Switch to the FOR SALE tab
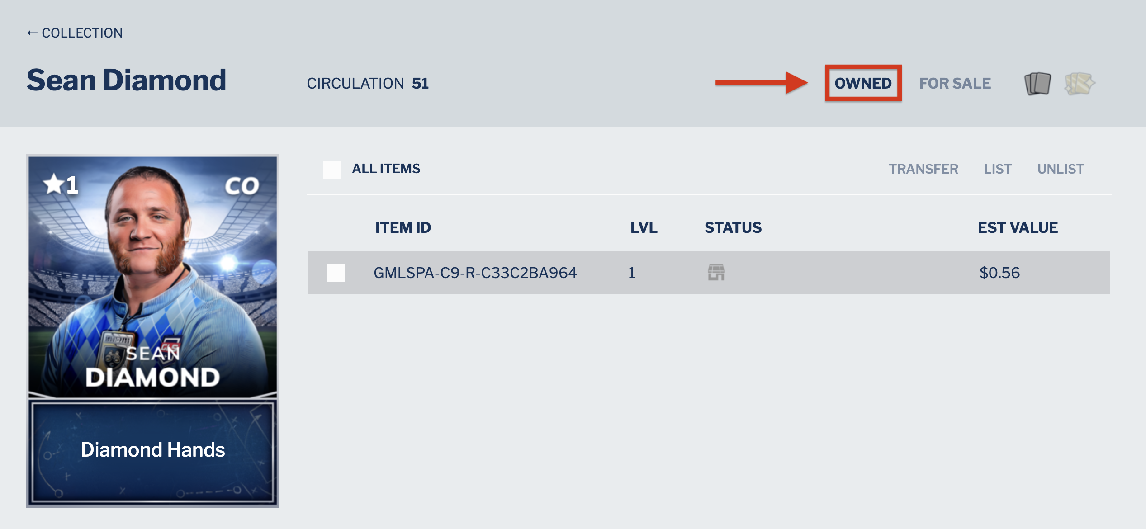 [955, 83]
